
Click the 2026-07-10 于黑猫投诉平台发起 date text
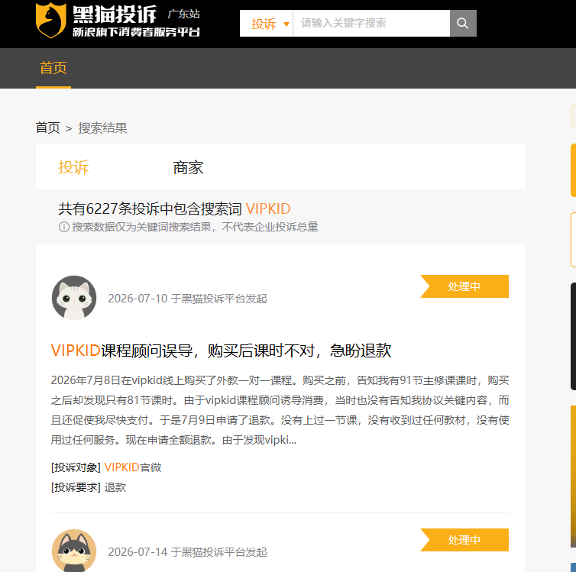pyautogui.click(x=187, y=299)
